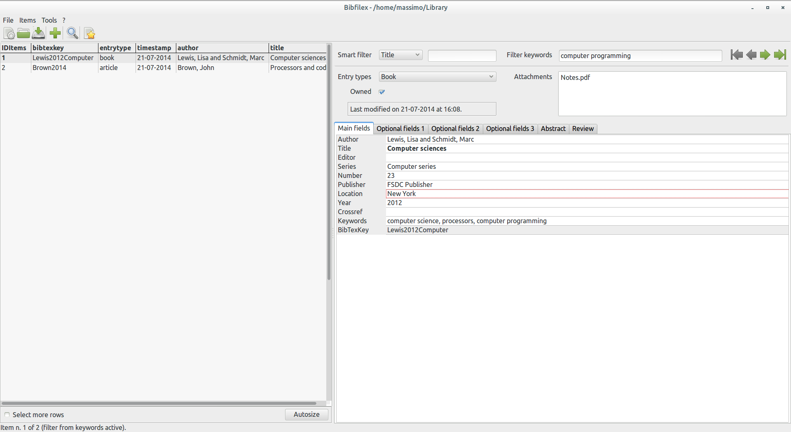Open the ? help menu
The height and width of the screenshot is (432, 791).
tap(64, 20)
